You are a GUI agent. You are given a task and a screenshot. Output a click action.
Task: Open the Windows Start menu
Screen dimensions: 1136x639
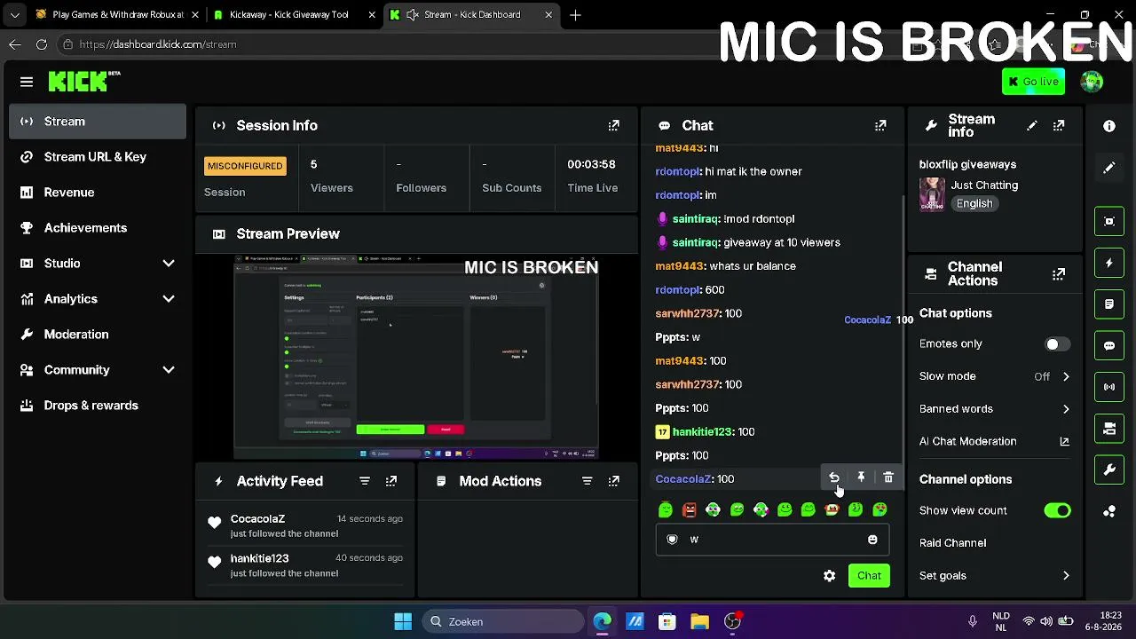[403, 622]
